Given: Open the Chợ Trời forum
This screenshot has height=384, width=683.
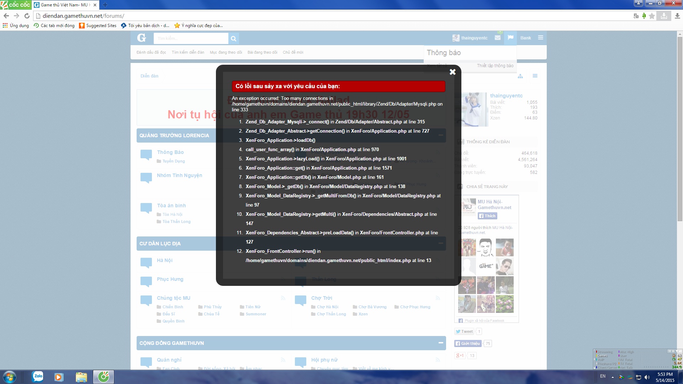Looking at the screenshot, I should click(322, 298).
